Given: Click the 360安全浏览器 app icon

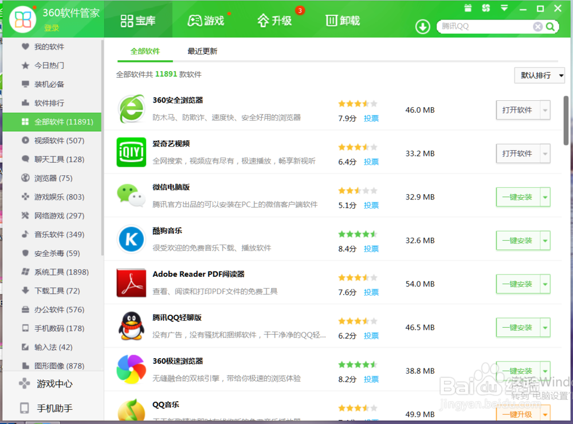Looking at the screenshot, I should (131, 109).
